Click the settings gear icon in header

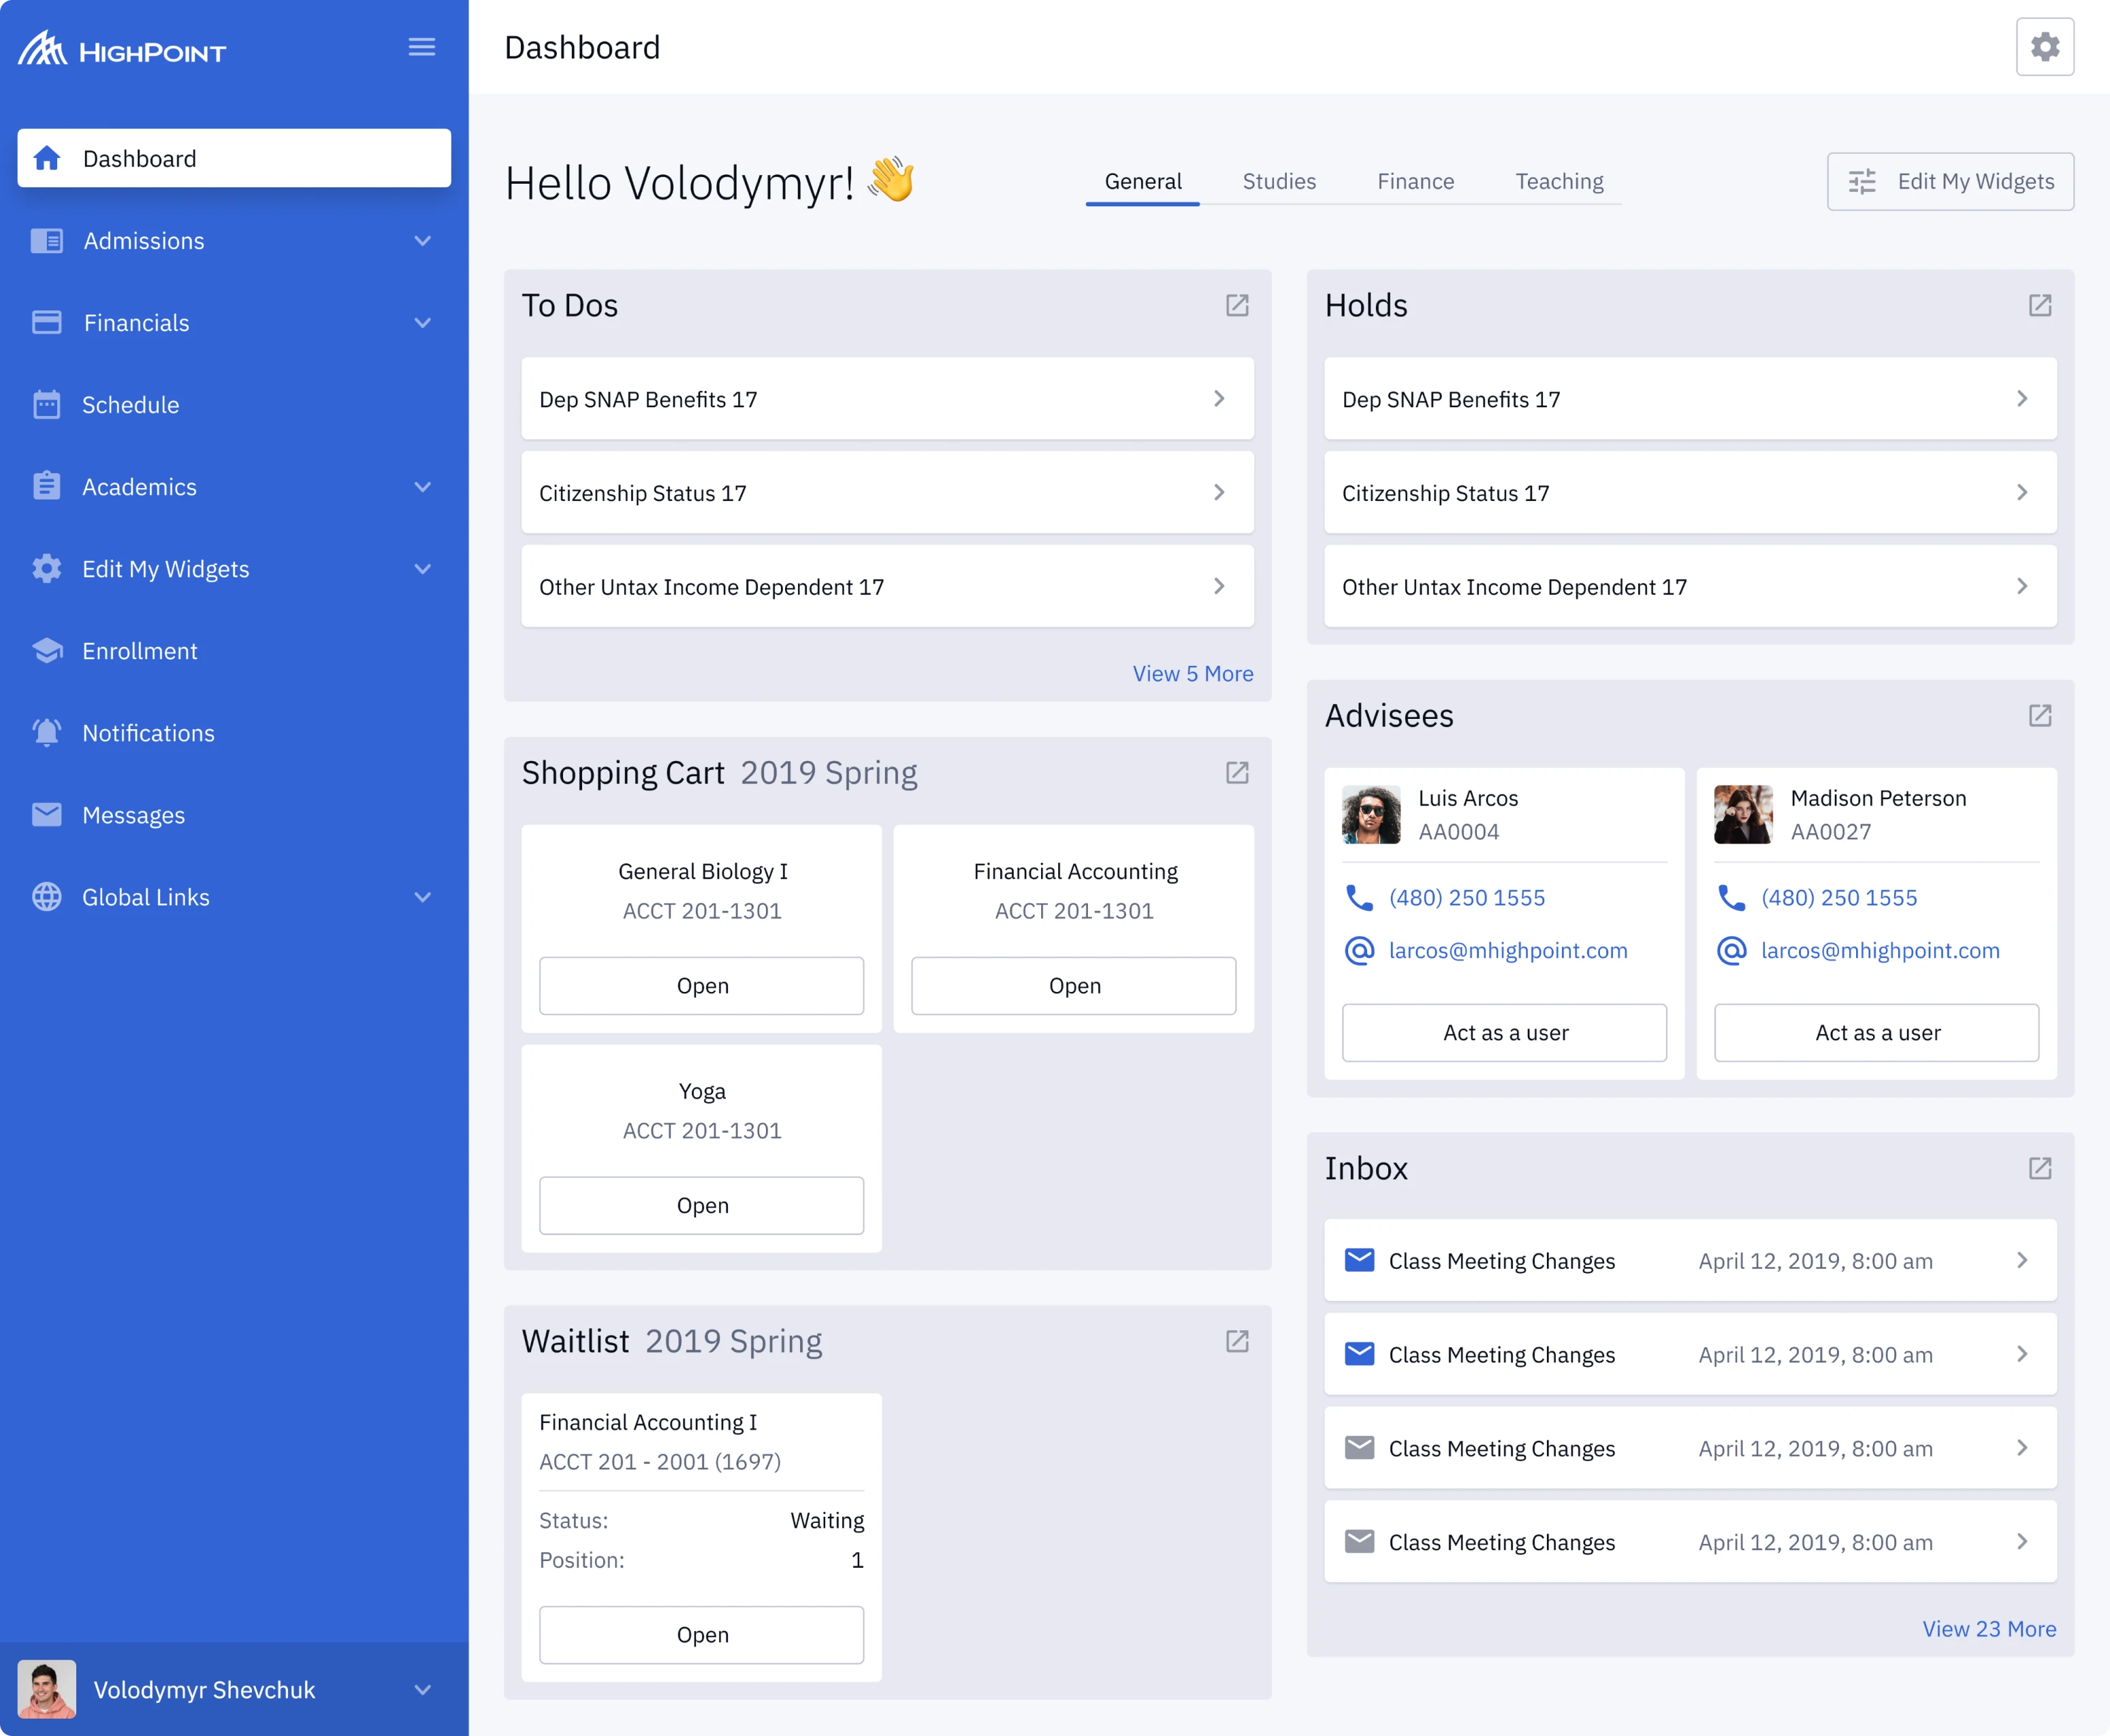pos(2044,47)
